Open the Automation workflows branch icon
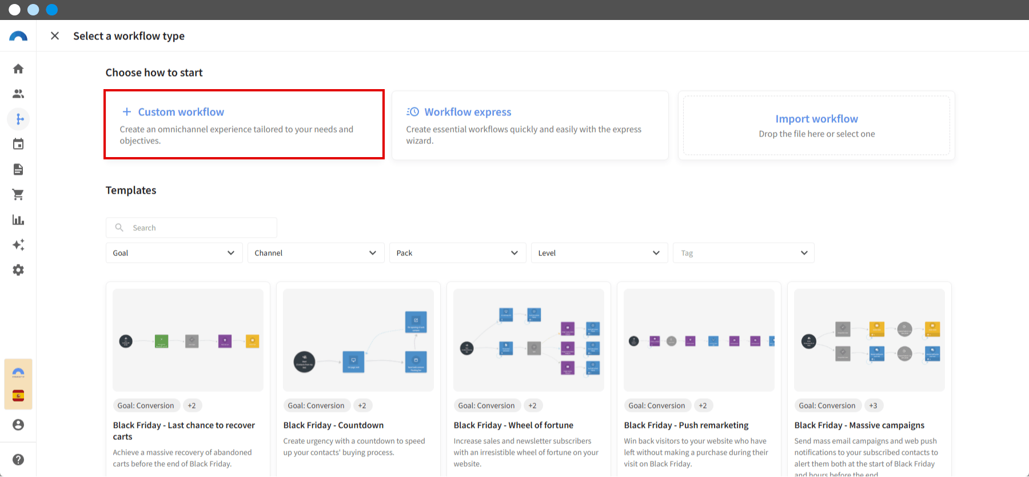1029x477 pixels. (x=19, y=119)
